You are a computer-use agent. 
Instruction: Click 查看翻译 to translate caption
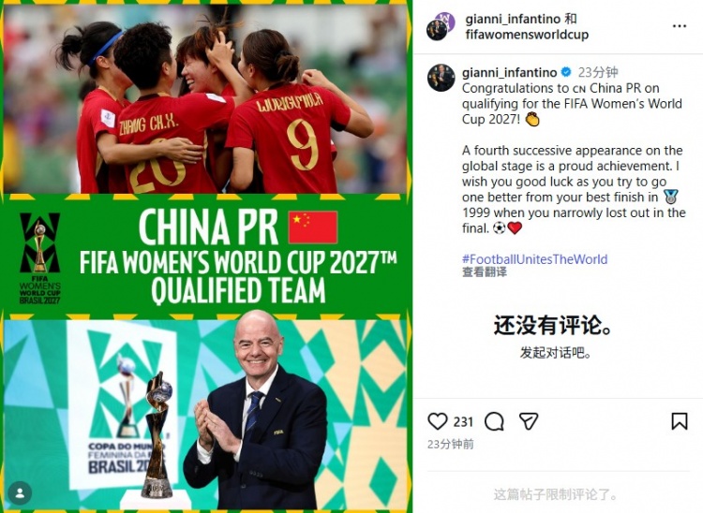click(x=485, y=271)
